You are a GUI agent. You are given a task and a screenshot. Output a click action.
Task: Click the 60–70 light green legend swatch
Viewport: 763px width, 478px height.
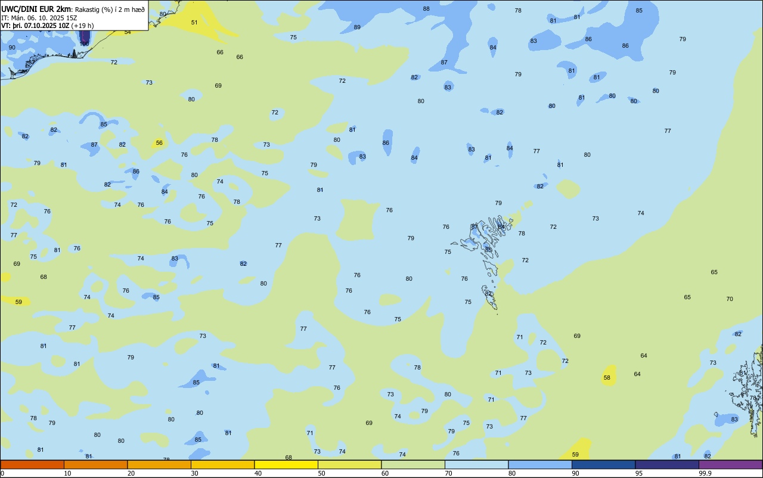click(413, 464)
